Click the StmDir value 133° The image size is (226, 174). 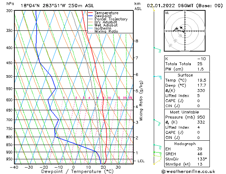pos(202,159)
